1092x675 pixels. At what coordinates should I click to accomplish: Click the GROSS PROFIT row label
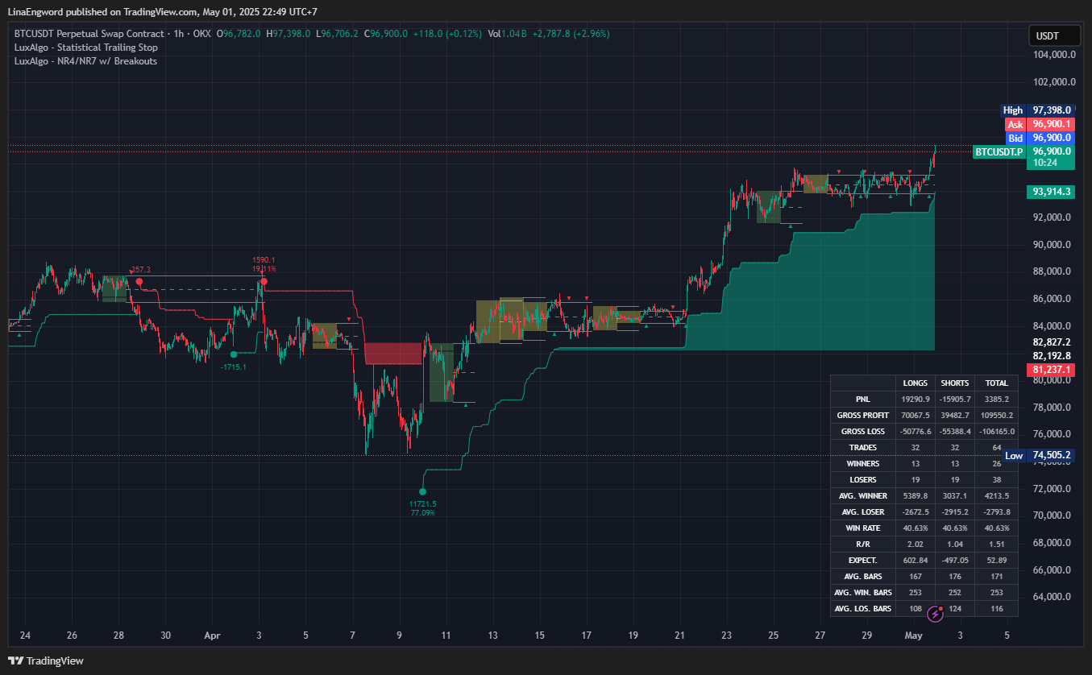[863, 416]
